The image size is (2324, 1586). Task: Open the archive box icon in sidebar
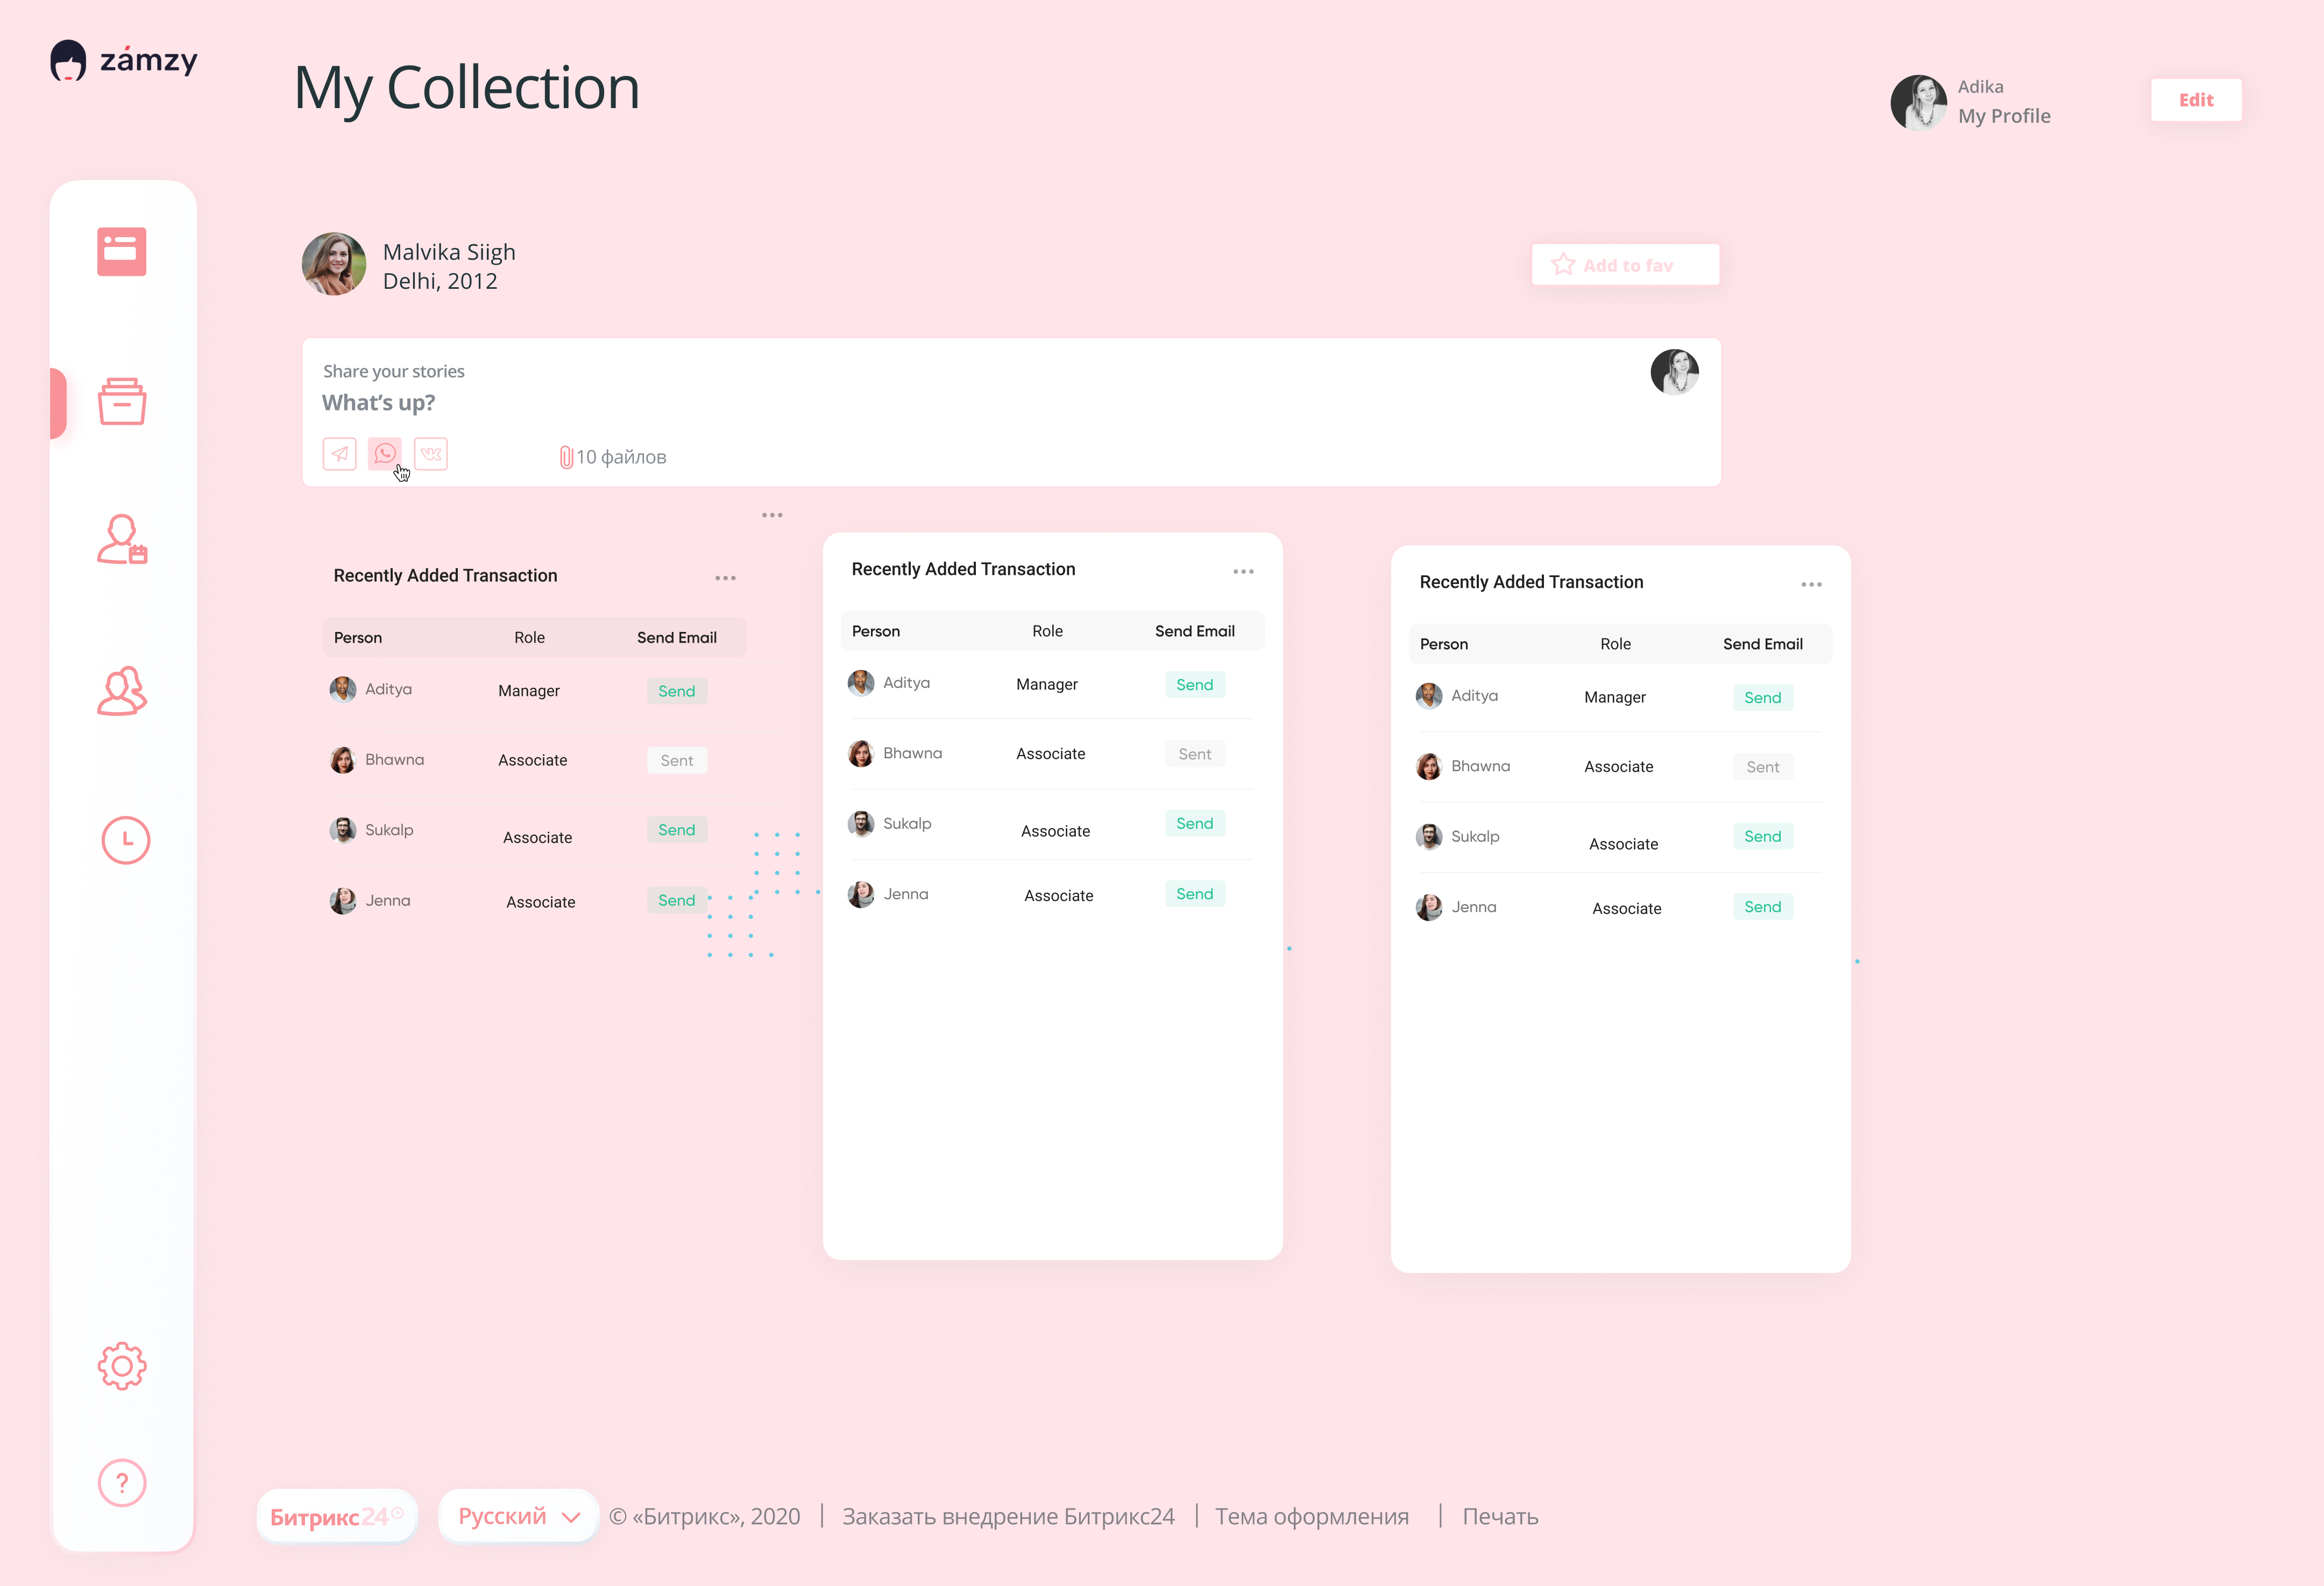coord(122,402)
